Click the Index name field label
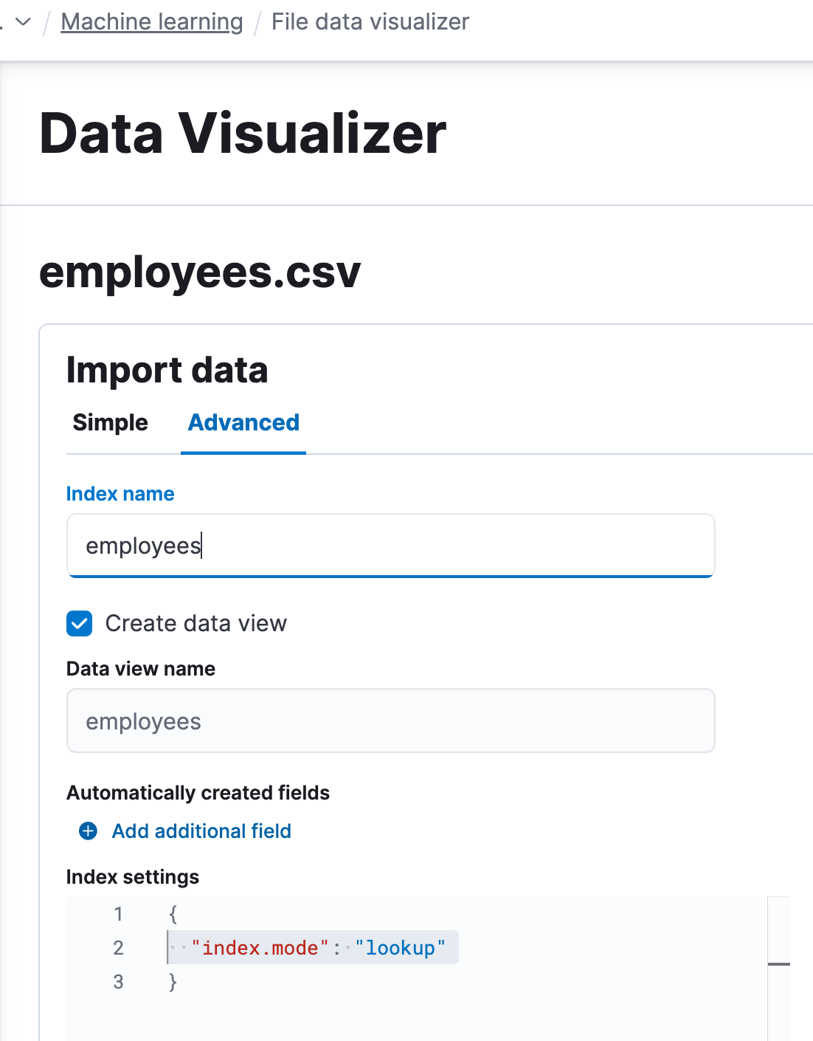The height and width of the screenshot is (1041, 813). click(x=120, y=494)
